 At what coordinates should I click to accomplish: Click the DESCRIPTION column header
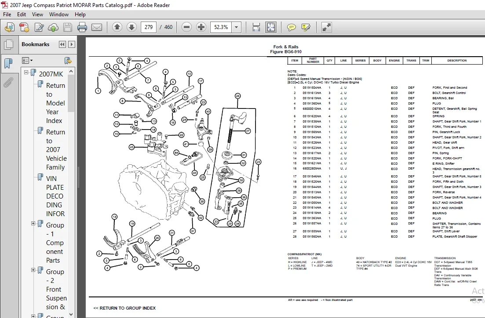pos(457,61)
